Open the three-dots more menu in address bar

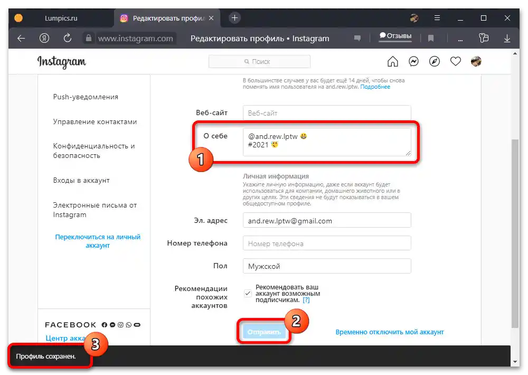click(x=460, y=40)
